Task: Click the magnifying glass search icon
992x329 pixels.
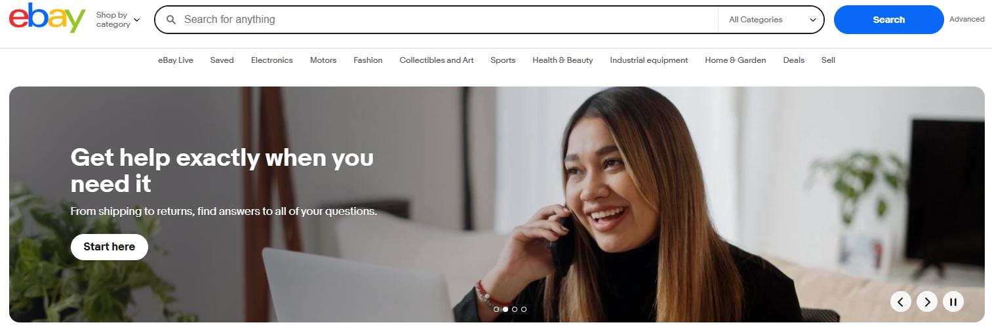Action: point(171,20)
